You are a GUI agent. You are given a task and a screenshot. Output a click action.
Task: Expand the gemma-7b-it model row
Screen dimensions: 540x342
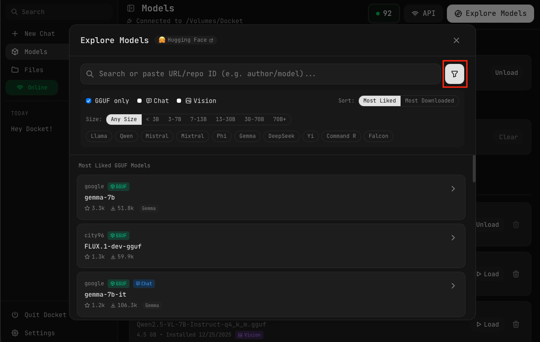[x=453, y=286]
